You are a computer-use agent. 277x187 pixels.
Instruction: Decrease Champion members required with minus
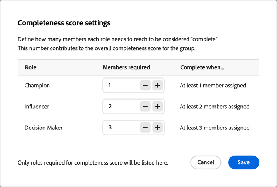(x=146, y=86)
